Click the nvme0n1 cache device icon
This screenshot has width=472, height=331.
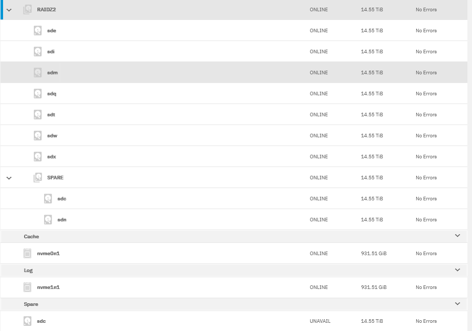(x=28, y=254)
